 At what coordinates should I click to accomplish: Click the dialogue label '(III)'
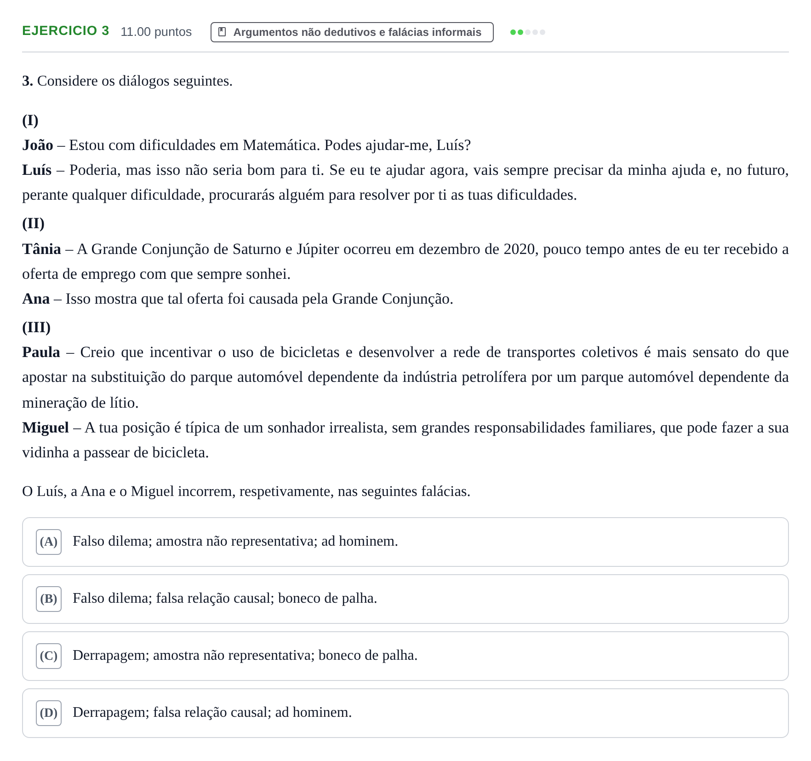[x=36, y=328]
